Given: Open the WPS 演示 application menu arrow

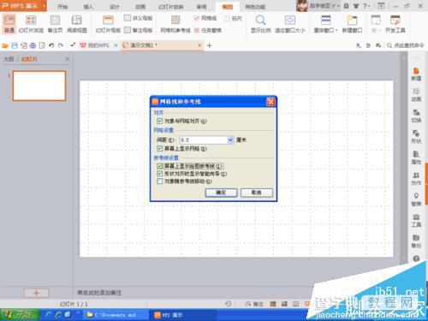Looking at the screenshot, I should click(45, 6).
